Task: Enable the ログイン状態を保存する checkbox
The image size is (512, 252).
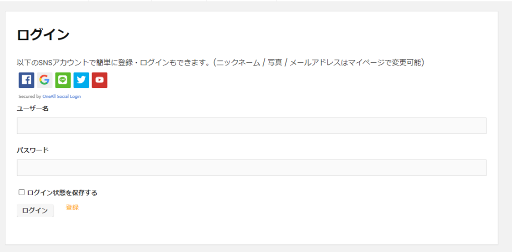Action: [21, 192]
